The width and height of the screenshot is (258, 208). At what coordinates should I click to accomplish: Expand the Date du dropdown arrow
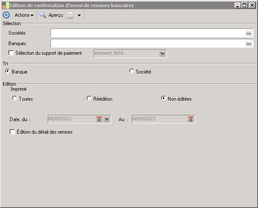[x=107, y=119]
